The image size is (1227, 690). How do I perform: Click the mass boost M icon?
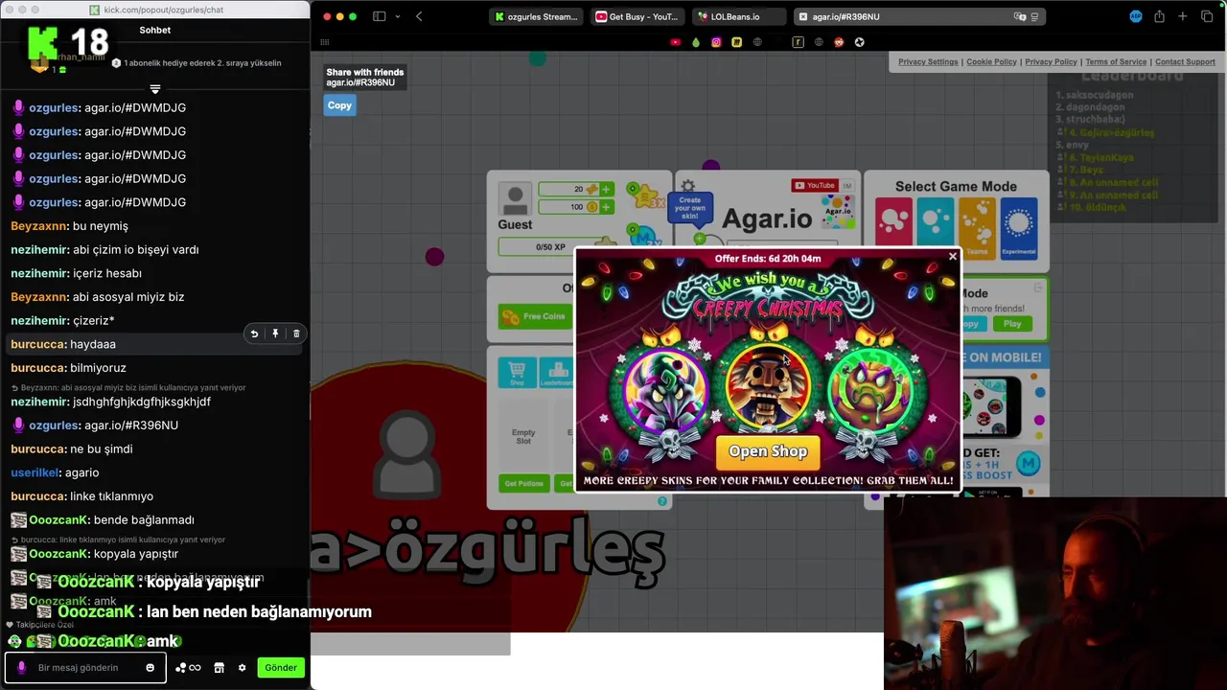[646, 236]
